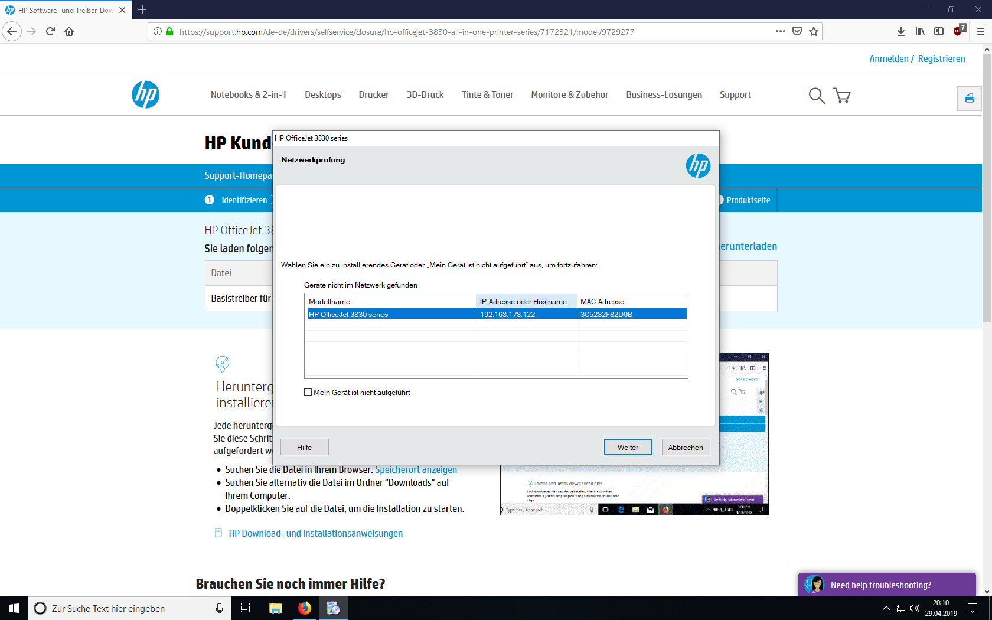Reload the current page
992x620 pixels.
pos(50,31)
